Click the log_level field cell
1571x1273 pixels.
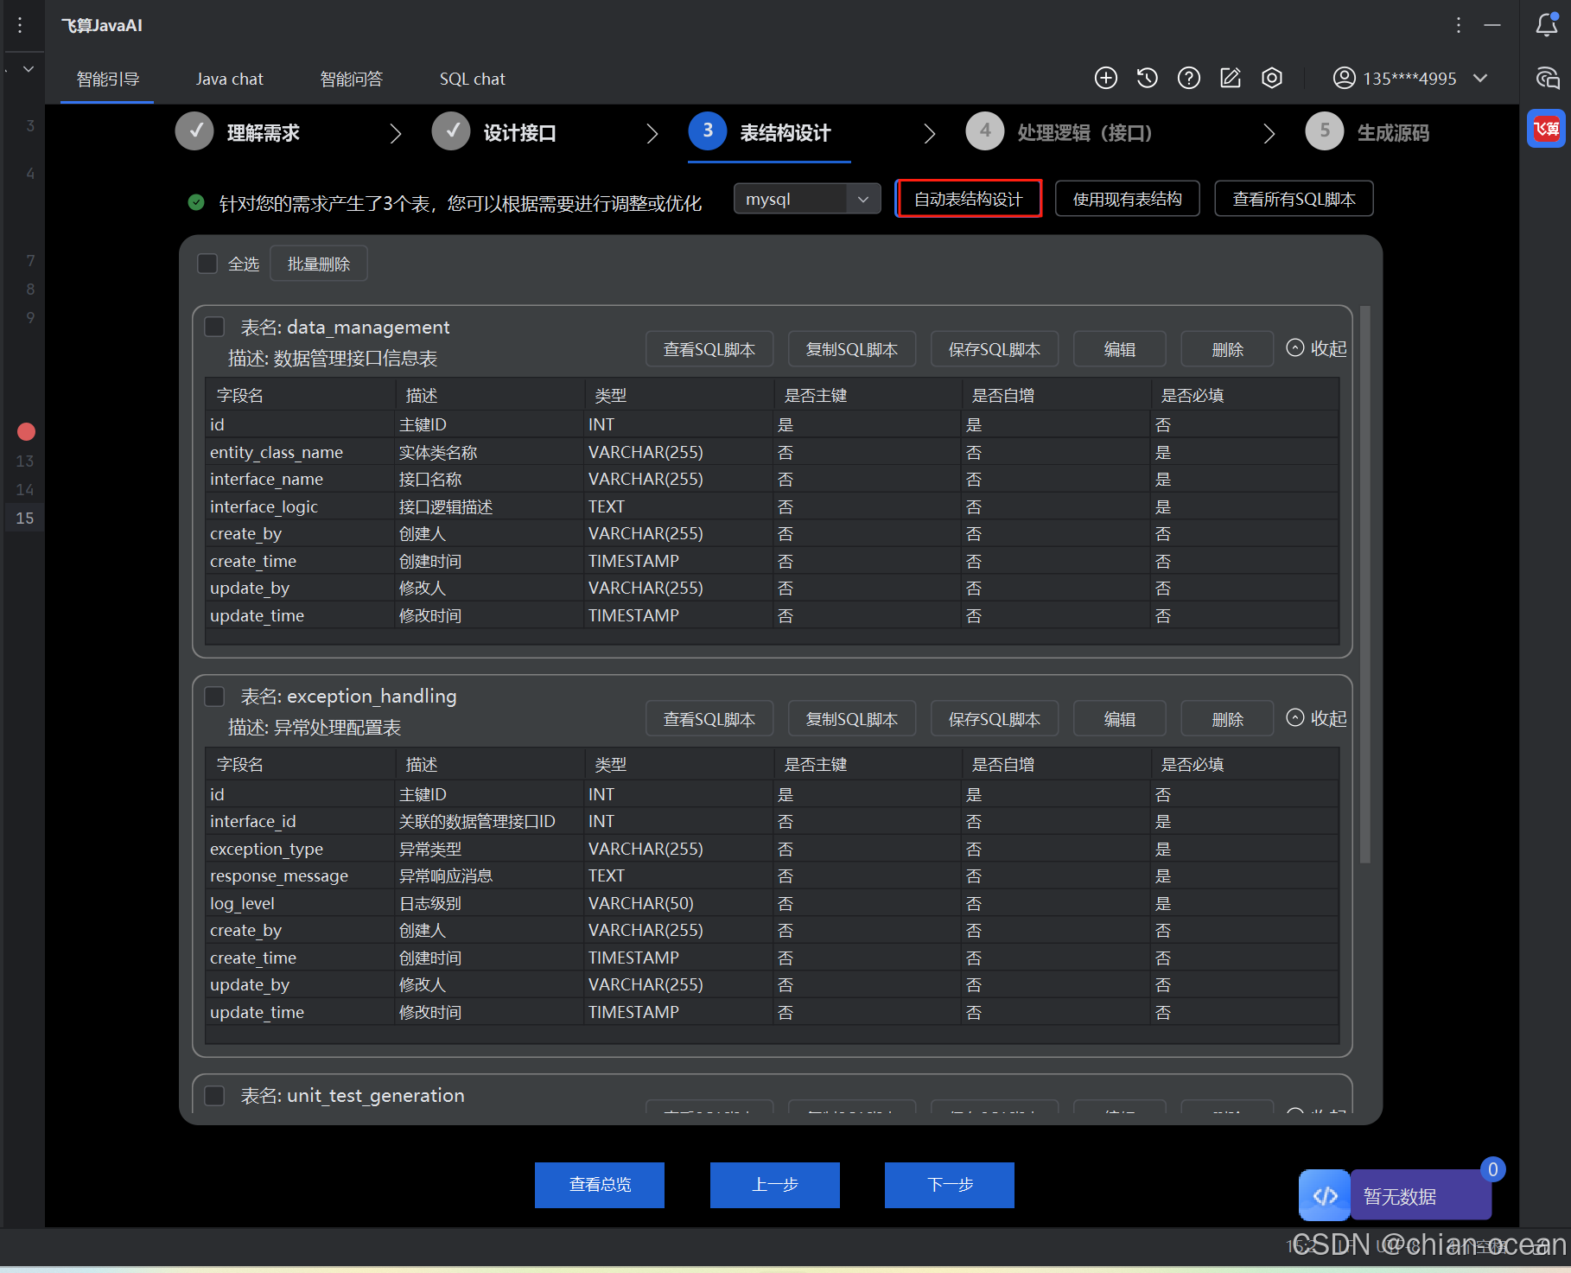300,903
